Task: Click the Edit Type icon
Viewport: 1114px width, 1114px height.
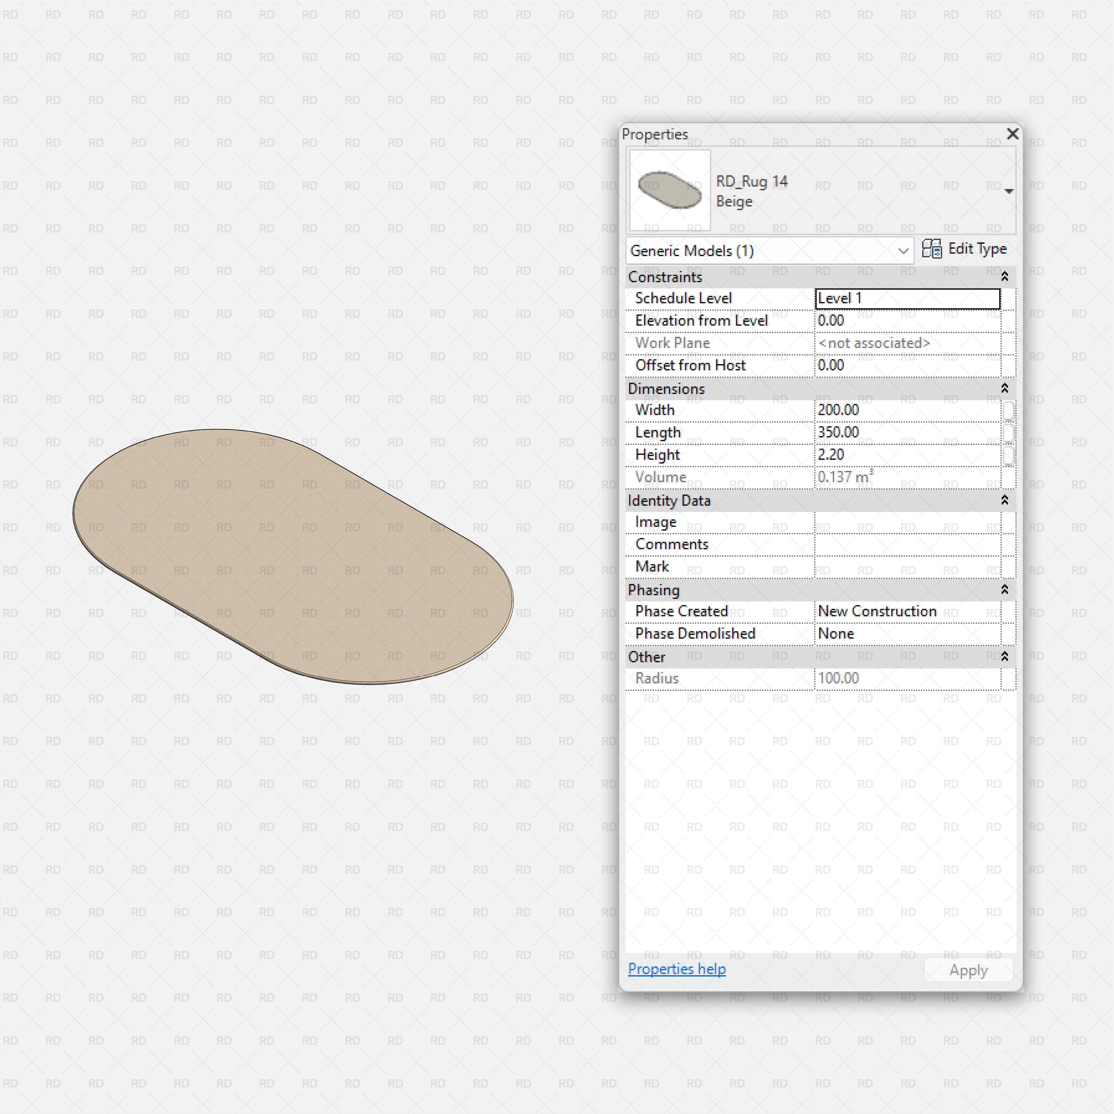Action: (x=932, y=249)
